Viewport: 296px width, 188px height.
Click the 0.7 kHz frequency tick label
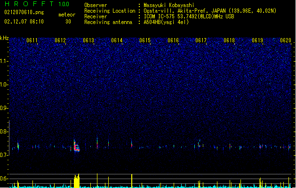[4, 155]
